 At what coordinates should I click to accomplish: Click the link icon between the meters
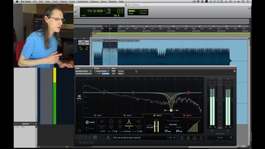click(220, 78)
